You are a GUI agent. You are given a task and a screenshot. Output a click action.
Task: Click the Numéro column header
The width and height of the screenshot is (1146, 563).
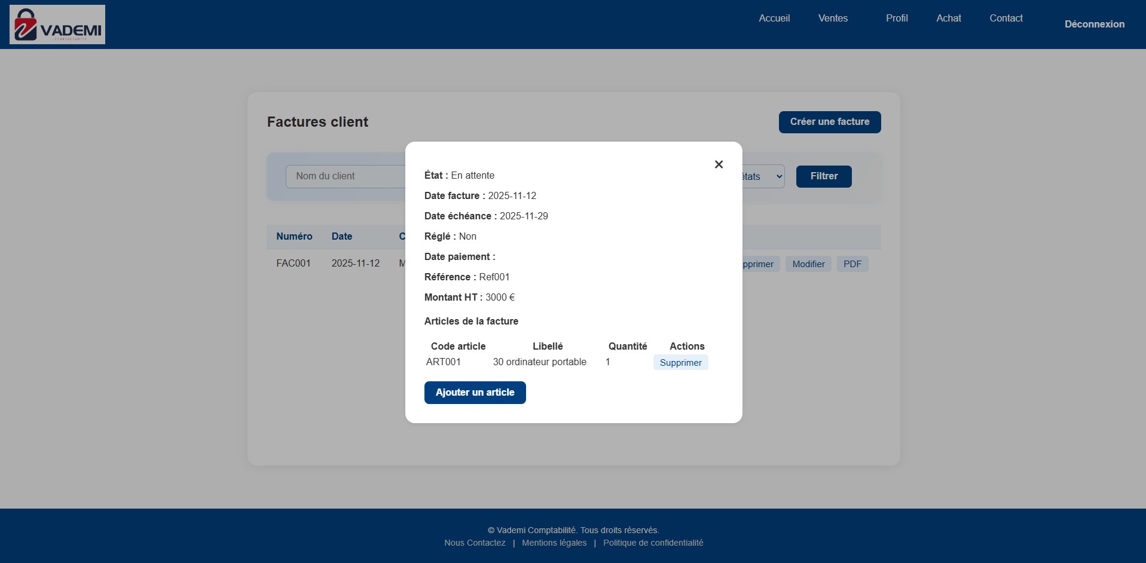[x=294, y=237]
